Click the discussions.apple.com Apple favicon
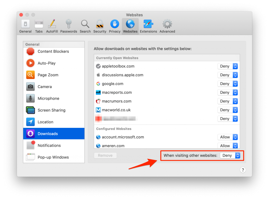This screenshot has height=199, width=269. pyautogui.click(x=98, y=75)
